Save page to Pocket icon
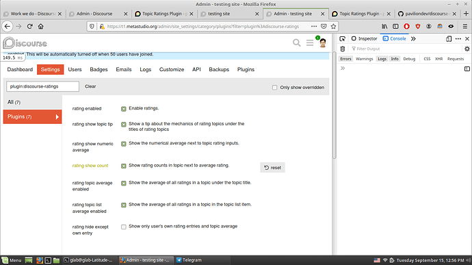 [x=324, y=27]
